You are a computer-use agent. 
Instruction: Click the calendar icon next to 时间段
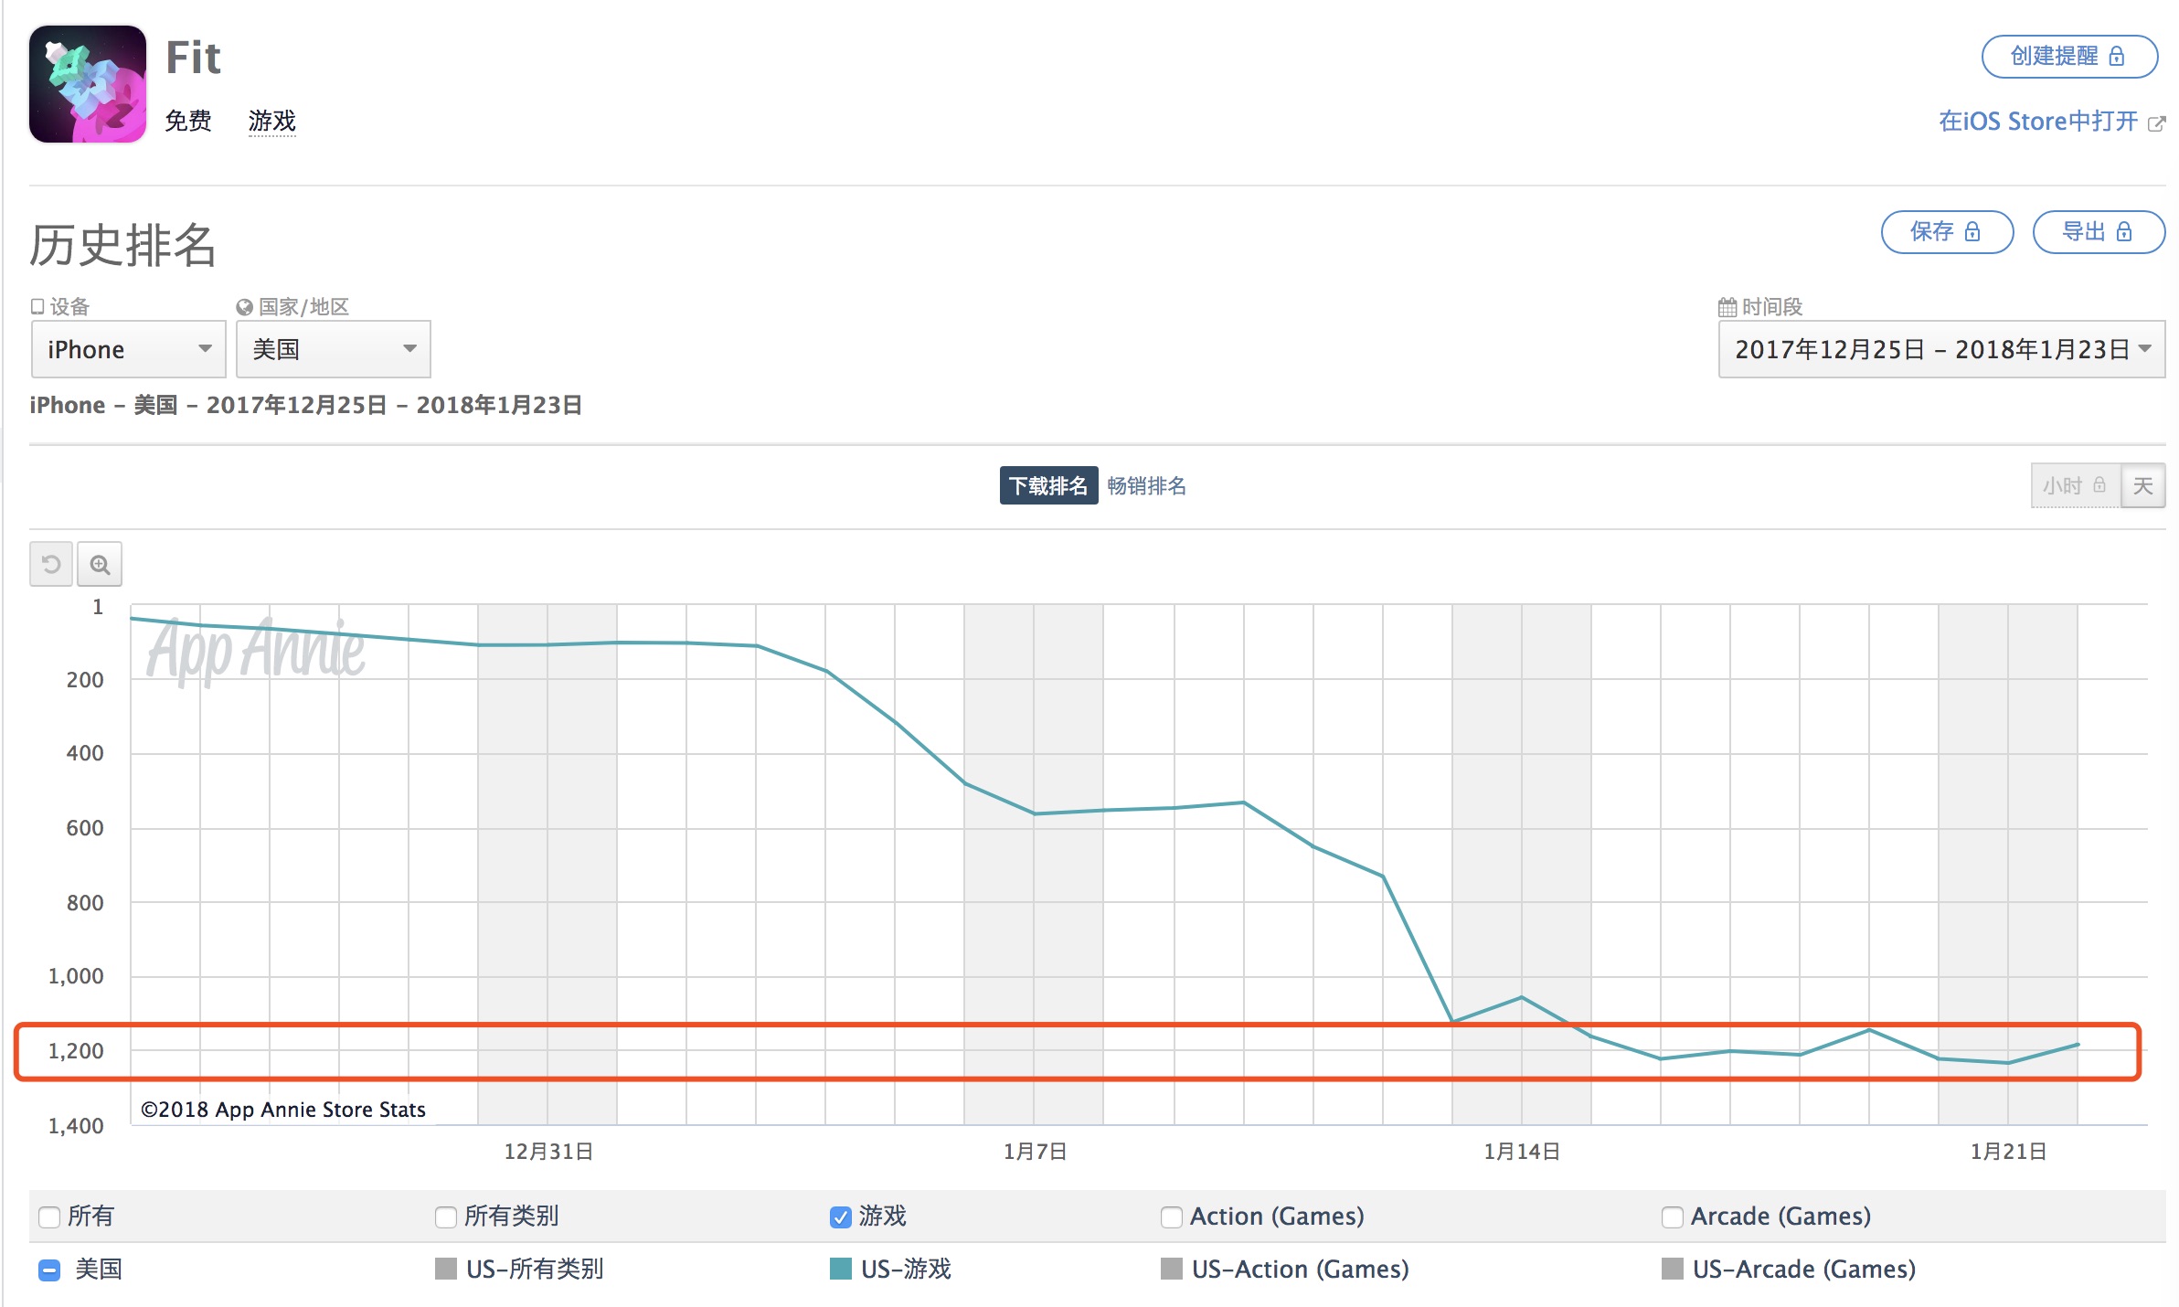pyautogui.click(x=1727, y=307)
